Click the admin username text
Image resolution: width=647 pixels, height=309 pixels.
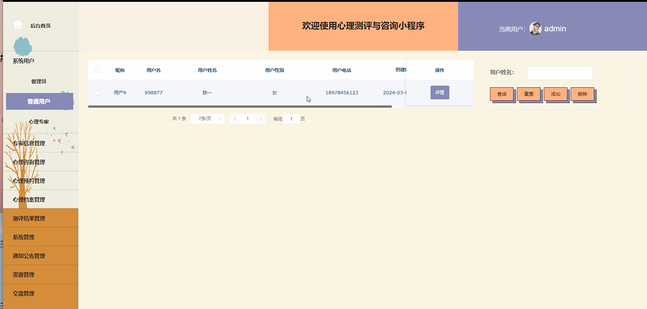(555, 28)
